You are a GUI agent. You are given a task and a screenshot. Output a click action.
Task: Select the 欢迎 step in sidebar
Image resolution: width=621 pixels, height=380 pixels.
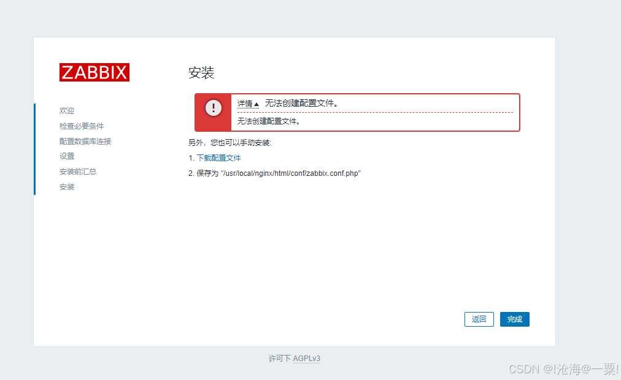point(67,111)
